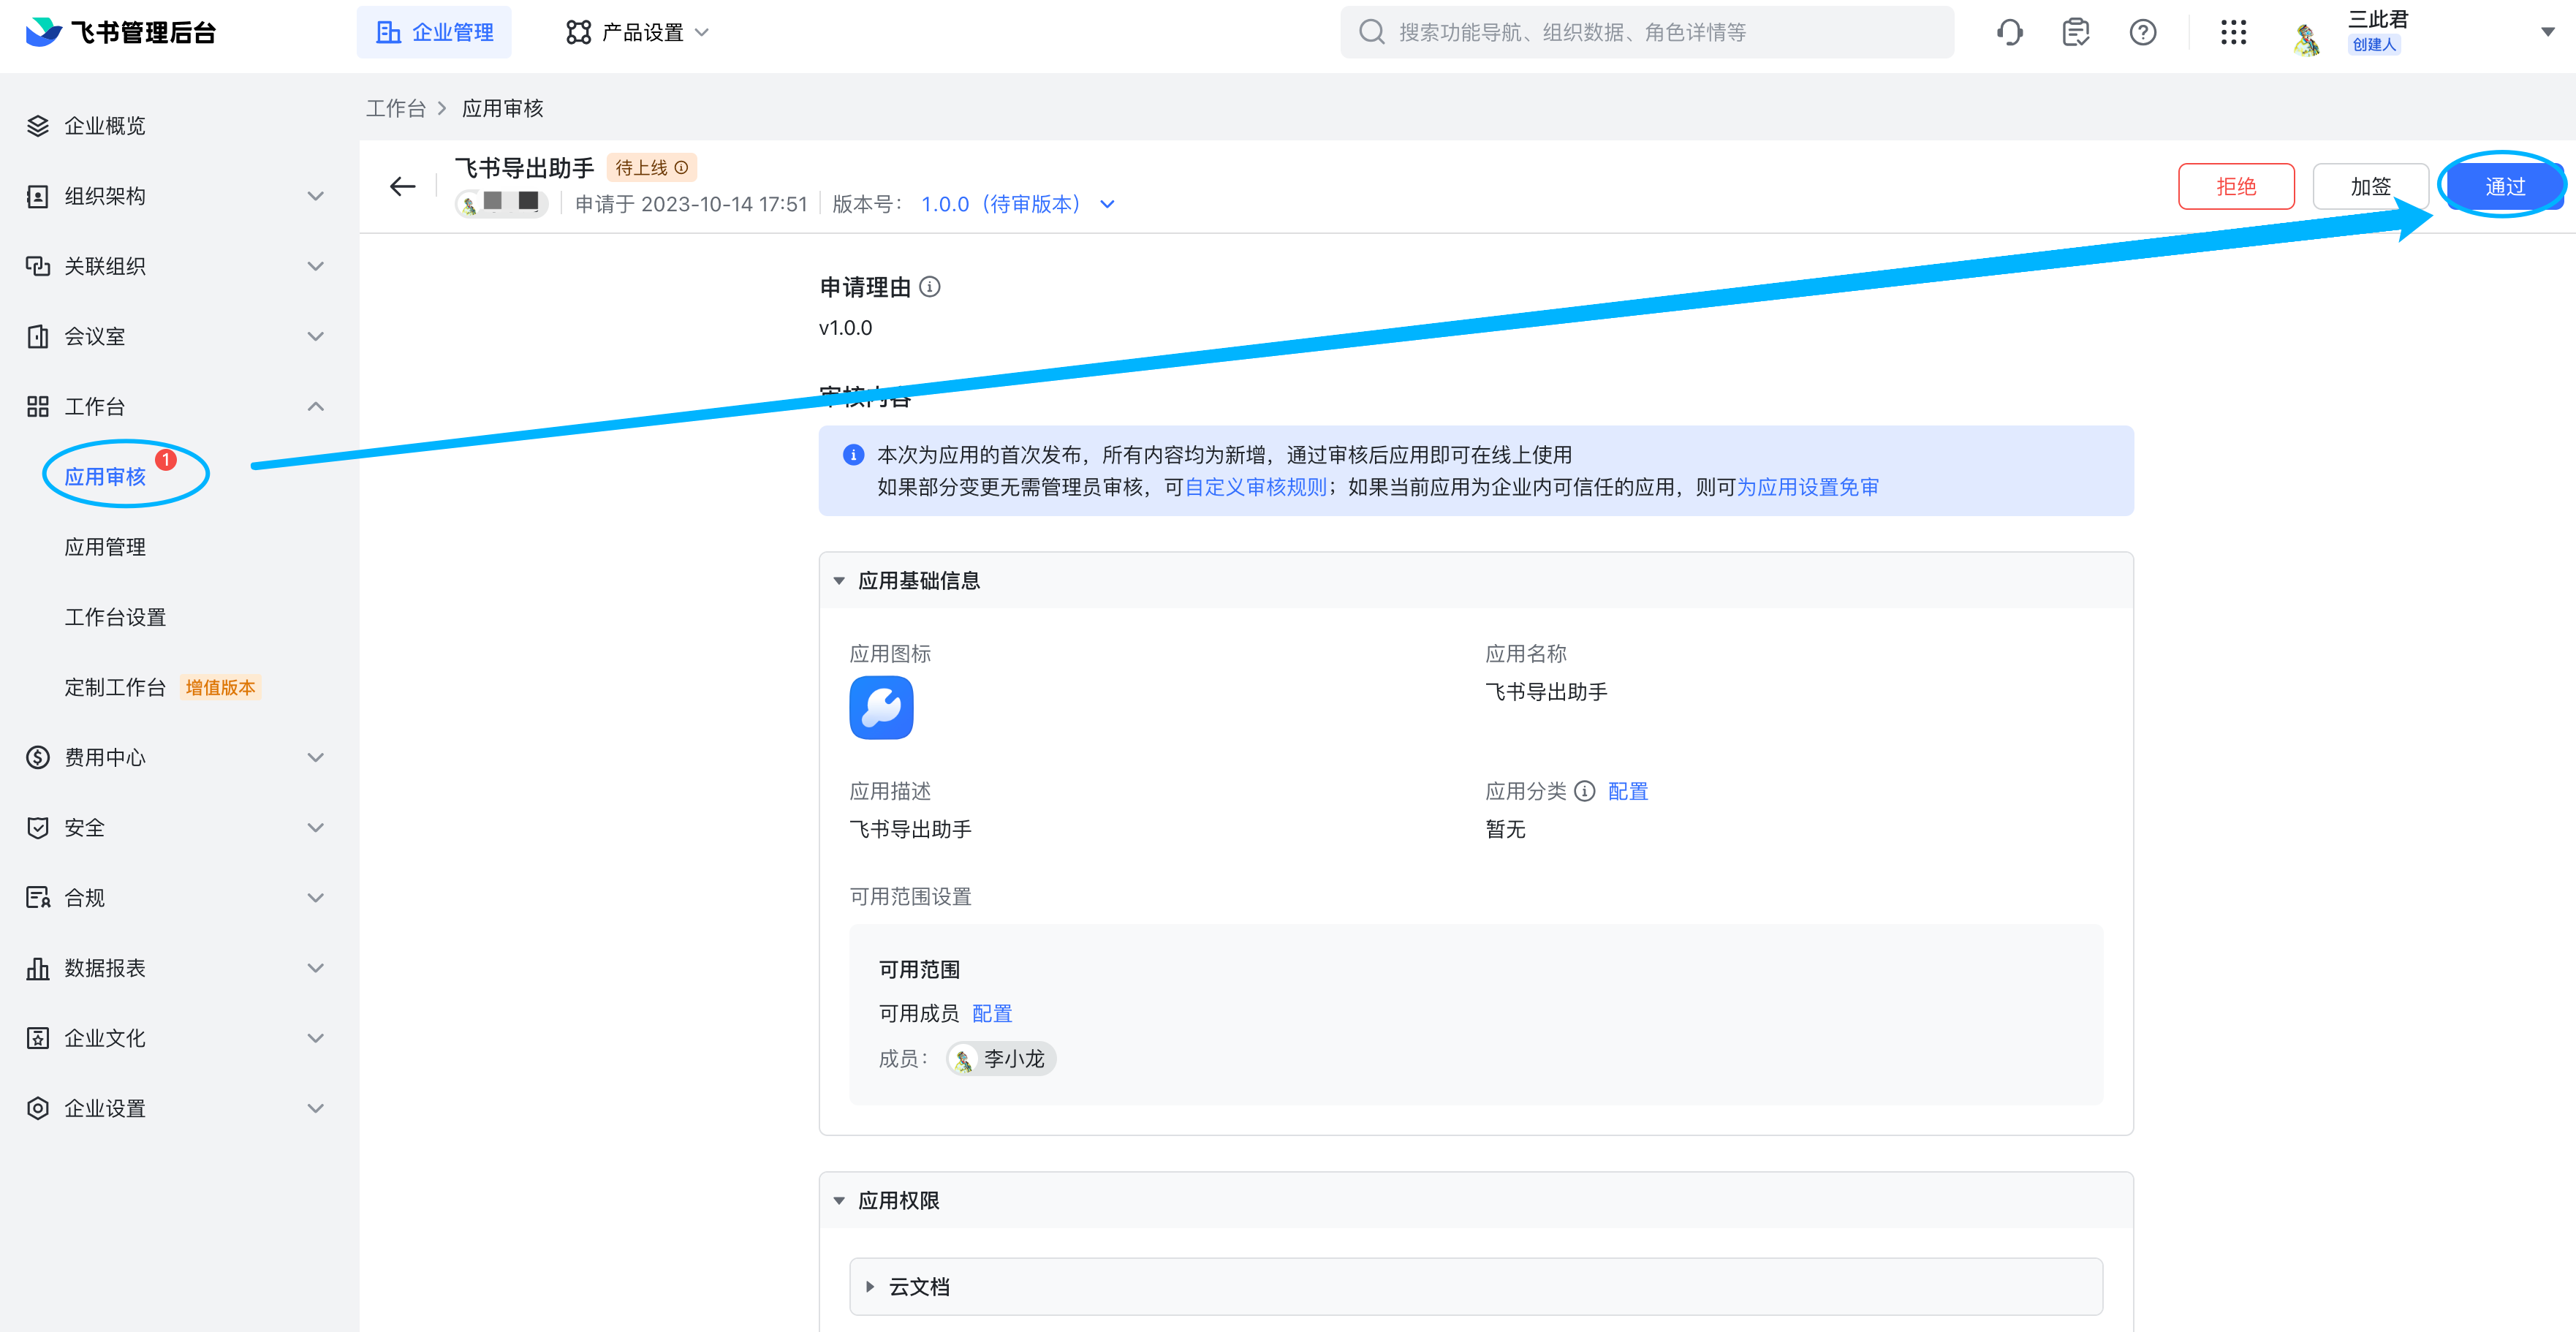Viewport: 2576px width, 1332px height.
Task: Click the info icon beside 申请理由
Action: coord(930,288)
